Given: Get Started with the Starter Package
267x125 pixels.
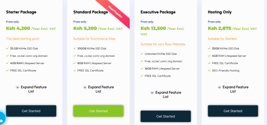Looking at the screenshot, I should point(31,111).
